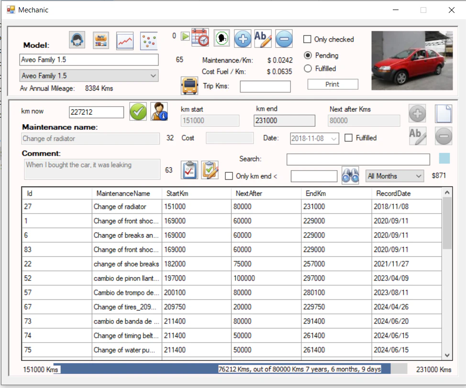Click the talking head icon
466x388 pixels.
coord(222,38)
